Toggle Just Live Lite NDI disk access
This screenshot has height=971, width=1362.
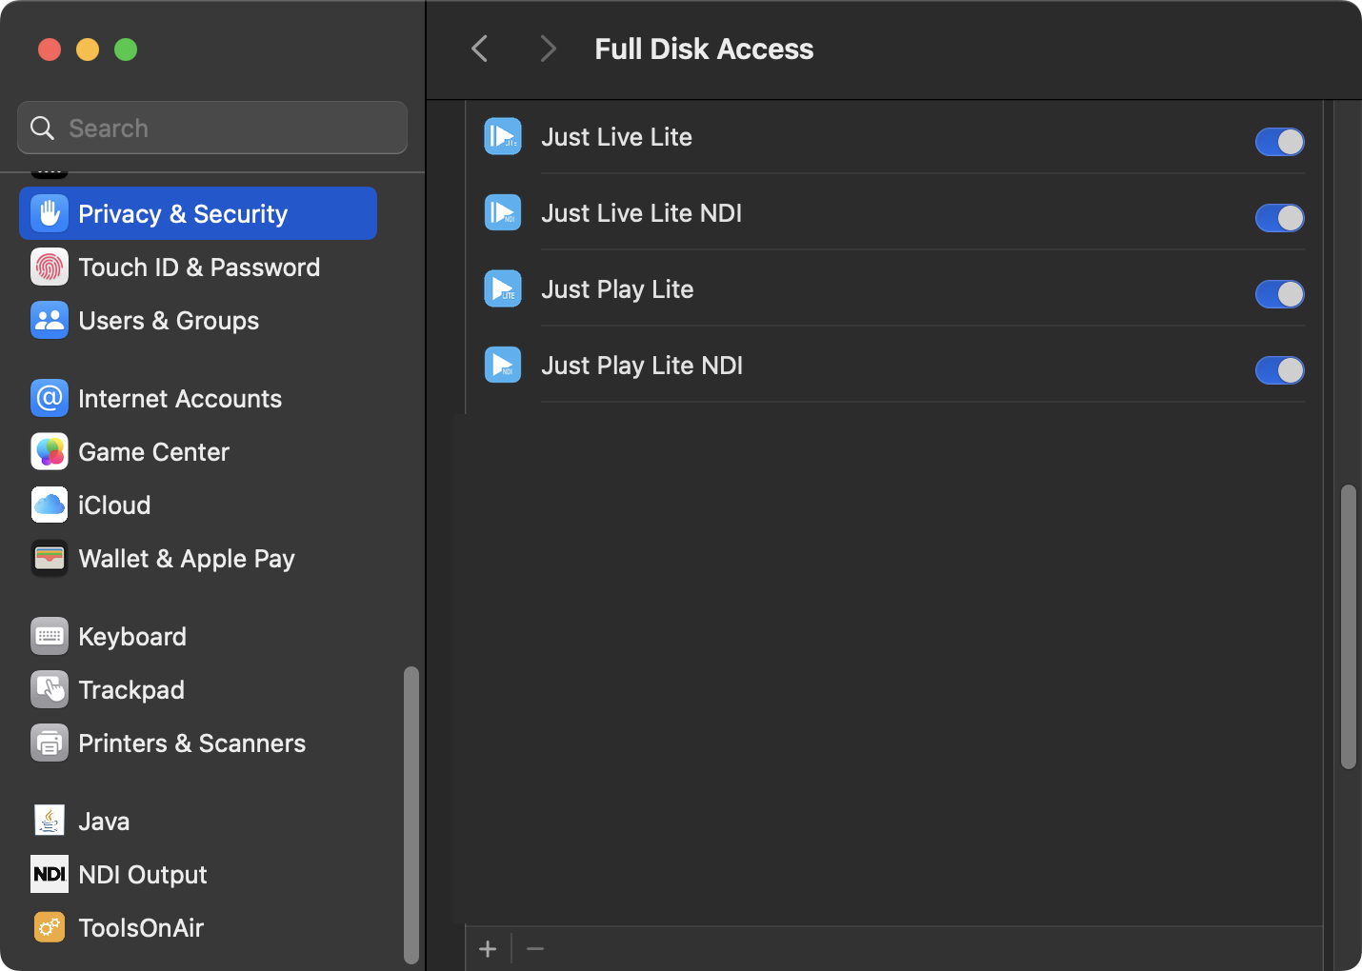(1279, 218)
